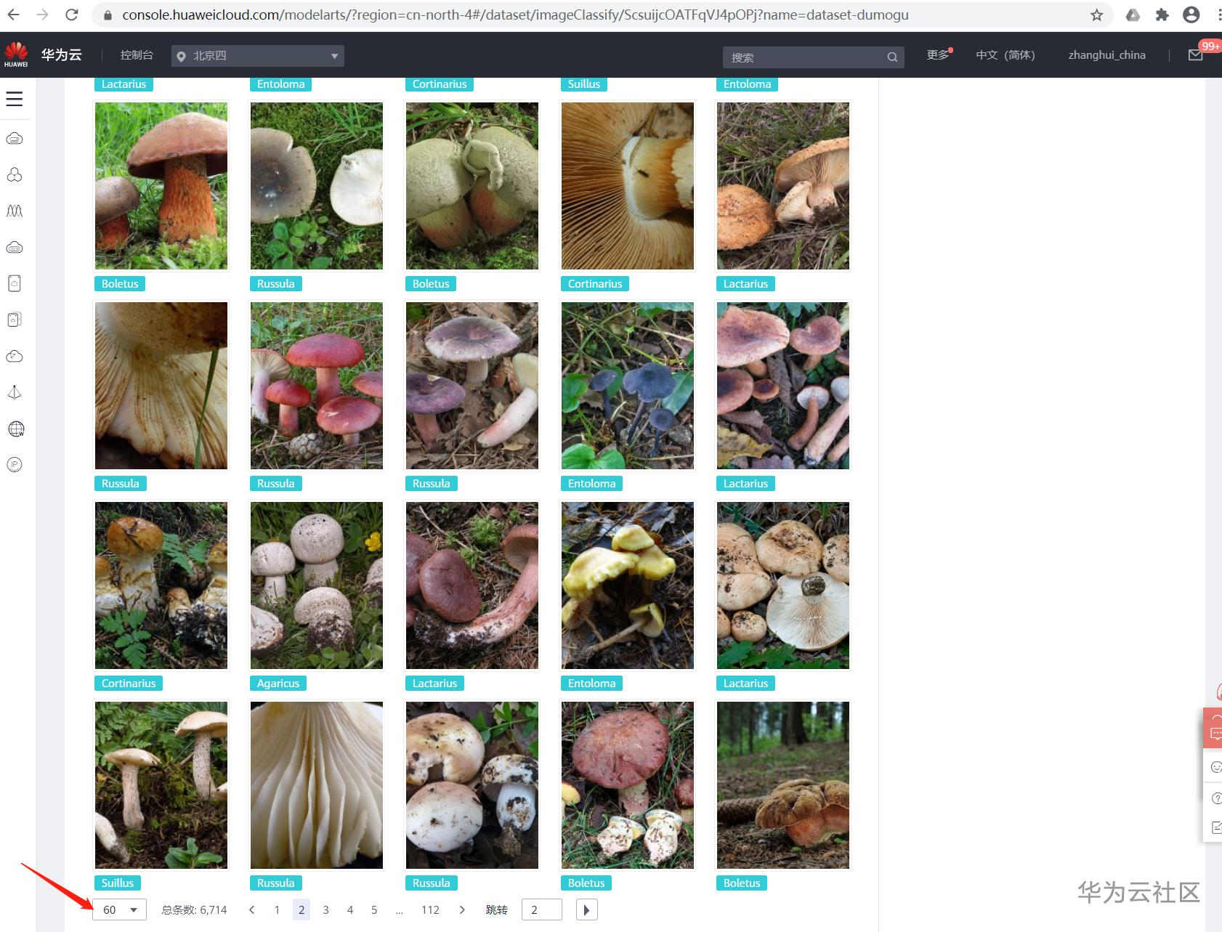Go to page 4 of the dataset

click(350, 909)
